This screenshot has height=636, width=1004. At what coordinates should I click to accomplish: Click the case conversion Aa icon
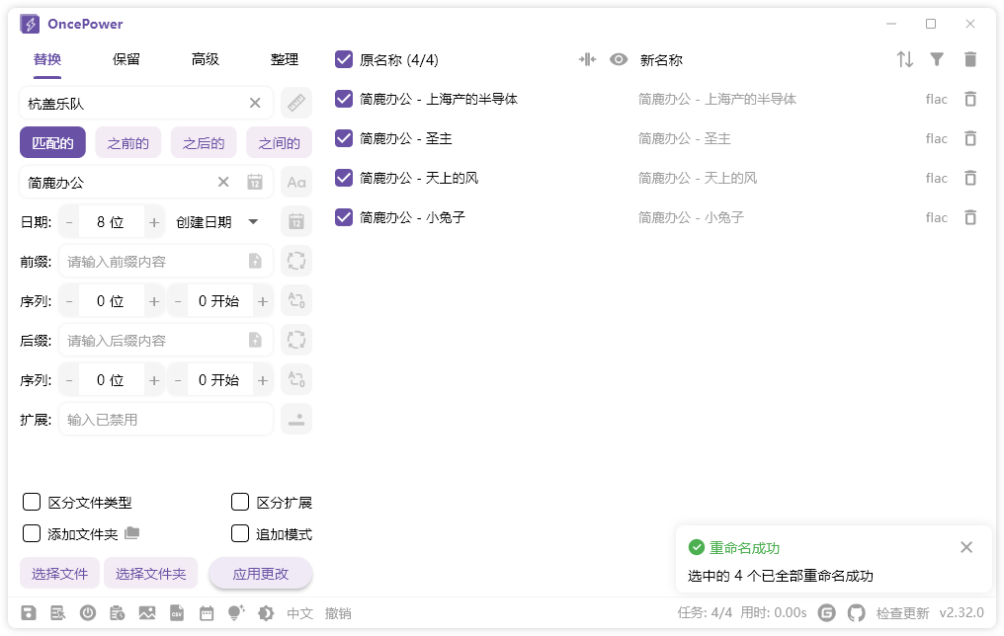295,182
